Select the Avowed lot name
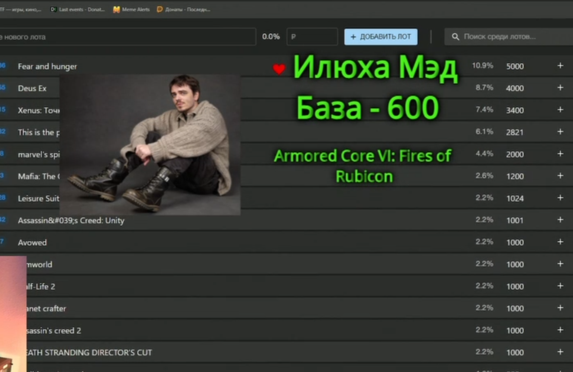The width and height of the screenshot is (573, 372). point(32,243)
